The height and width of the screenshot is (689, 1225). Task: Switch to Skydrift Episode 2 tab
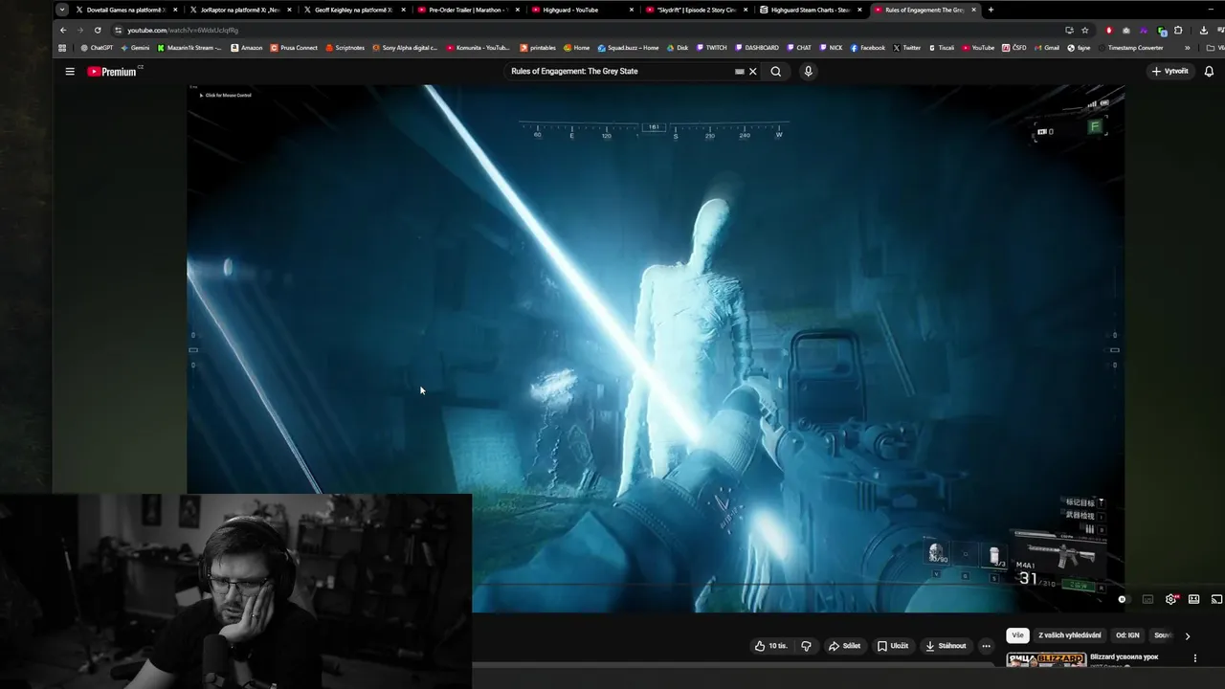695,10
